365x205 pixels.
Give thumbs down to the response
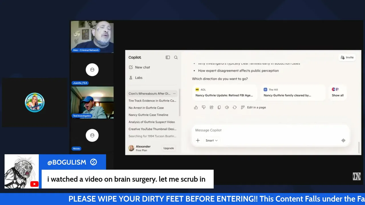204,107
